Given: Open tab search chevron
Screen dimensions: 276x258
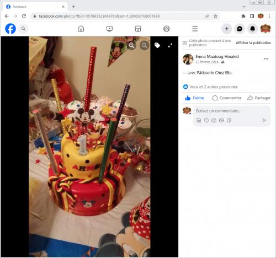Looking at the screenshot, I should tap(244, 7).
